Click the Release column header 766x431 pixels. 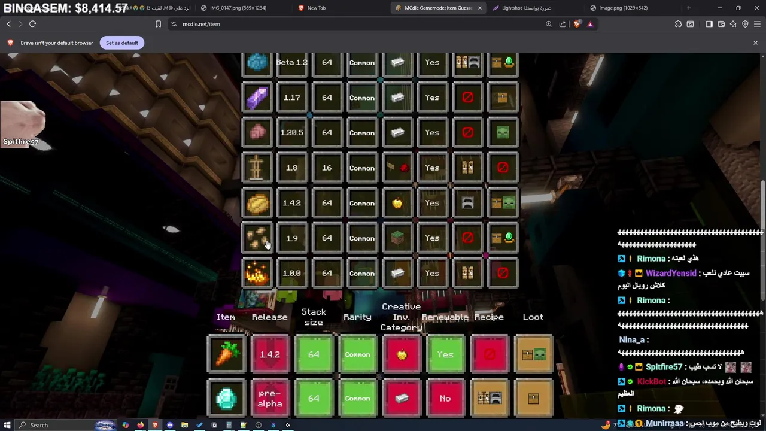[x=269, y=317]
